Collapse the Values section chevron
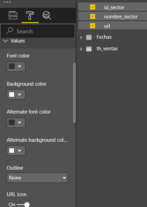Screen dimensions: 147x207 coord(5,41)
